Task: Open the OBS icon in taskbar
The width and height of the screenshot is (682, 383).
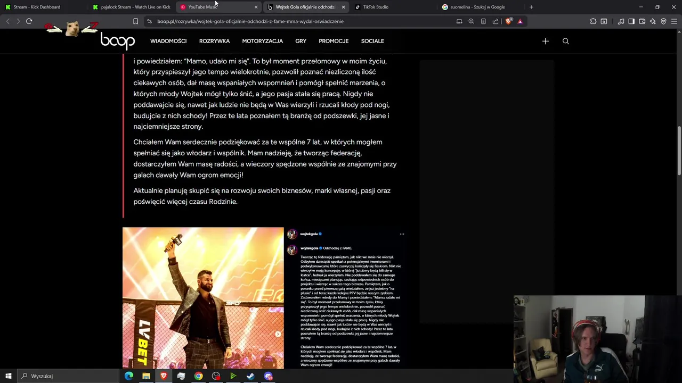Action: coord(216,376)
